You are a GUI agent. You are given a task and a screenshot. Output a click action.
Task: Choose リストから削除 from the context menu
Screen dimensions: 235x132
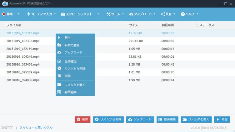(x=75, y=69)
